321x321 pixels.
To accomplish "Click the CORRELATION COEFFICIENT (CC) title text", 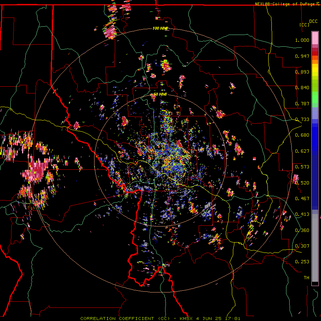I will (x=125, y=319).
